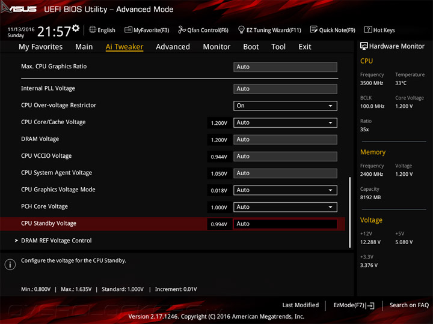Click the Standard: 1.000V hint text
This screenshot has width=433, height=324.
tap(123, 289)
